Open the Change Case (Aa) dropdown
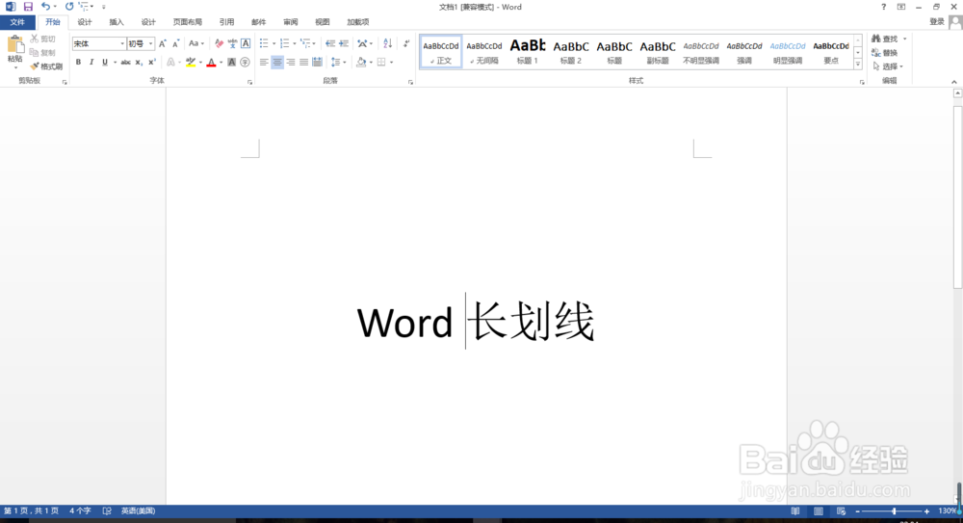 [x=196, y=43]
